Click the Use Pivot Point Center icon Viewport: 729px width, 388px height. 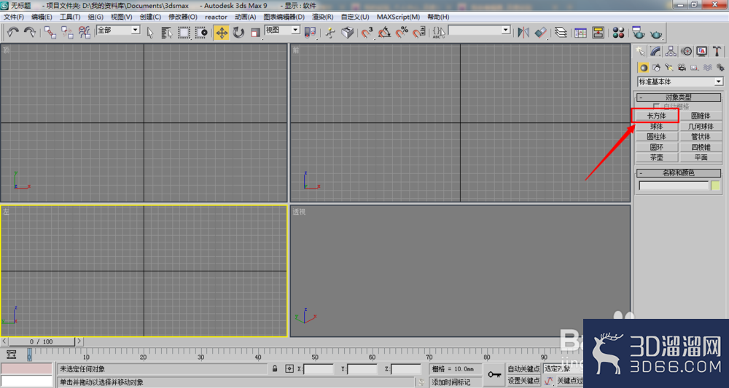(x=310, y=33)
